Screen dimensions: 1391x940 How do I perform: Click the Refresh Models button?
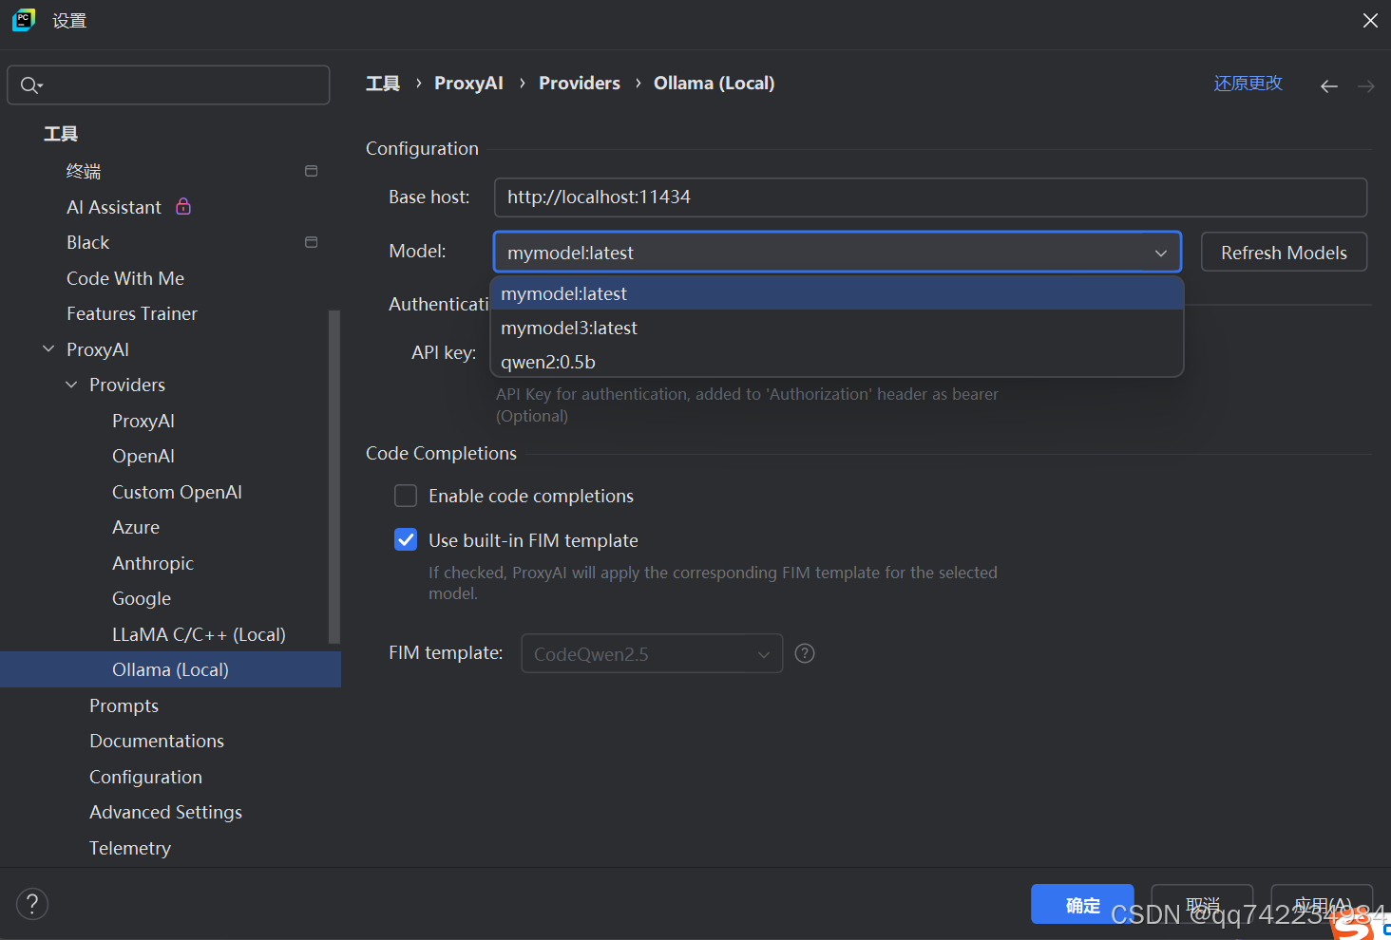(1283, 253)
